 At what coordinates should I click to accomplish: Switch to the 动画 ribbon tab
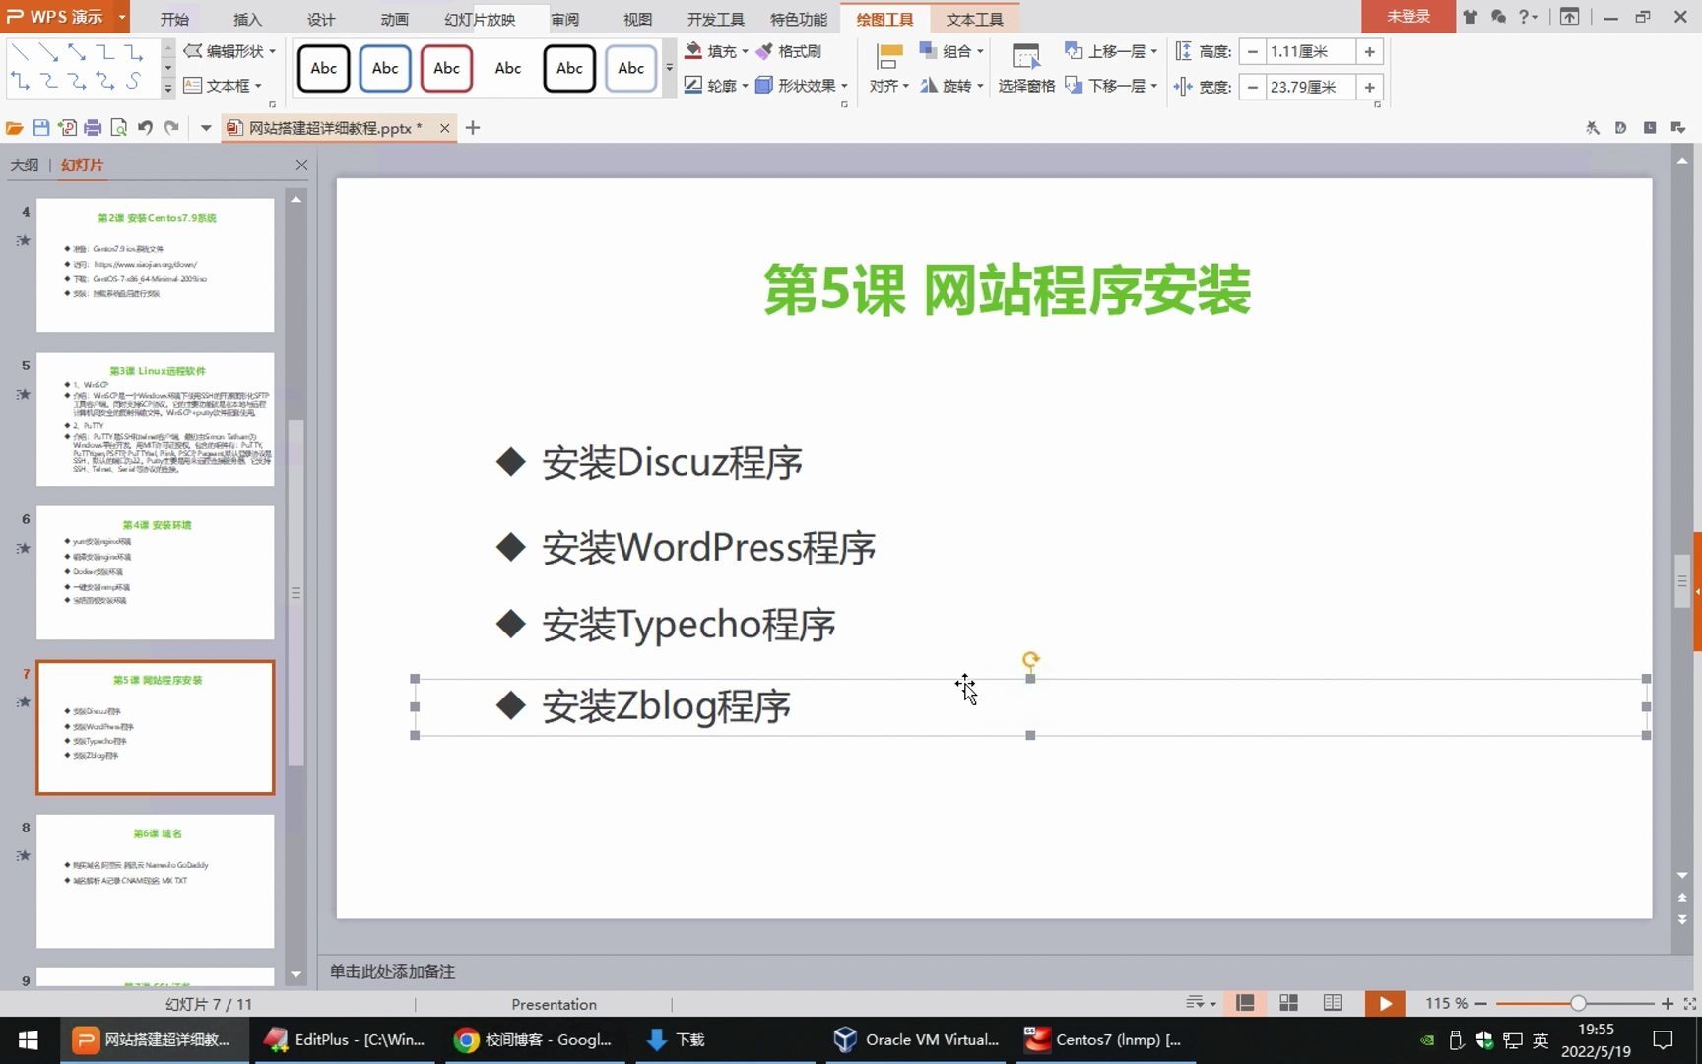(394, 19)
